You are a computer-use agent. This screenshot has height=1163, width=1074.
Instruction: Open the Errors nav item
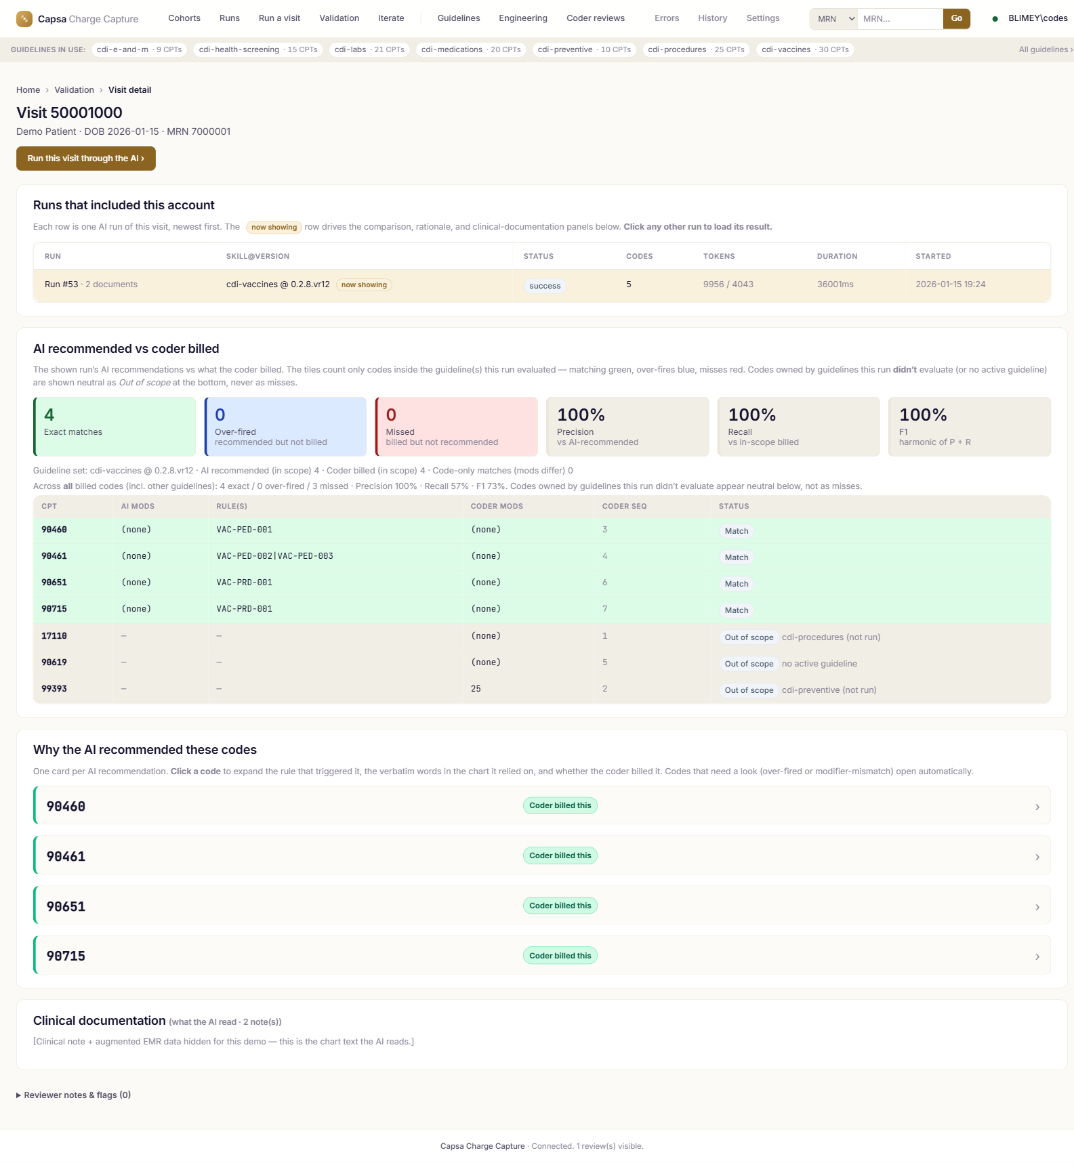667,18
